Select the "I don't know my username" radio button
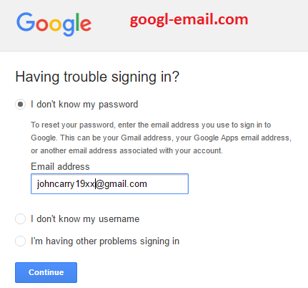This screenshot has width=308, height=288. [x=21, y=219]
